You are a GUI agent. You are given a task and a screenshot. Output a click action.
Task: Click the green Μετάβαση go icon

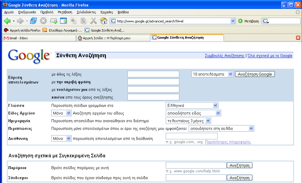click(240, 21)
